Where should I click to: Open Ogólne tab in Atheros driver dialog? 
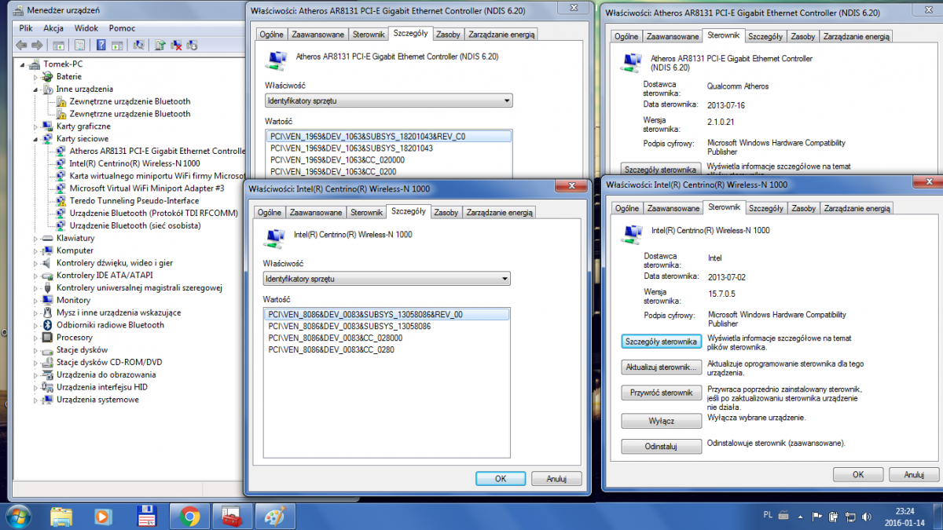point(626,36)
